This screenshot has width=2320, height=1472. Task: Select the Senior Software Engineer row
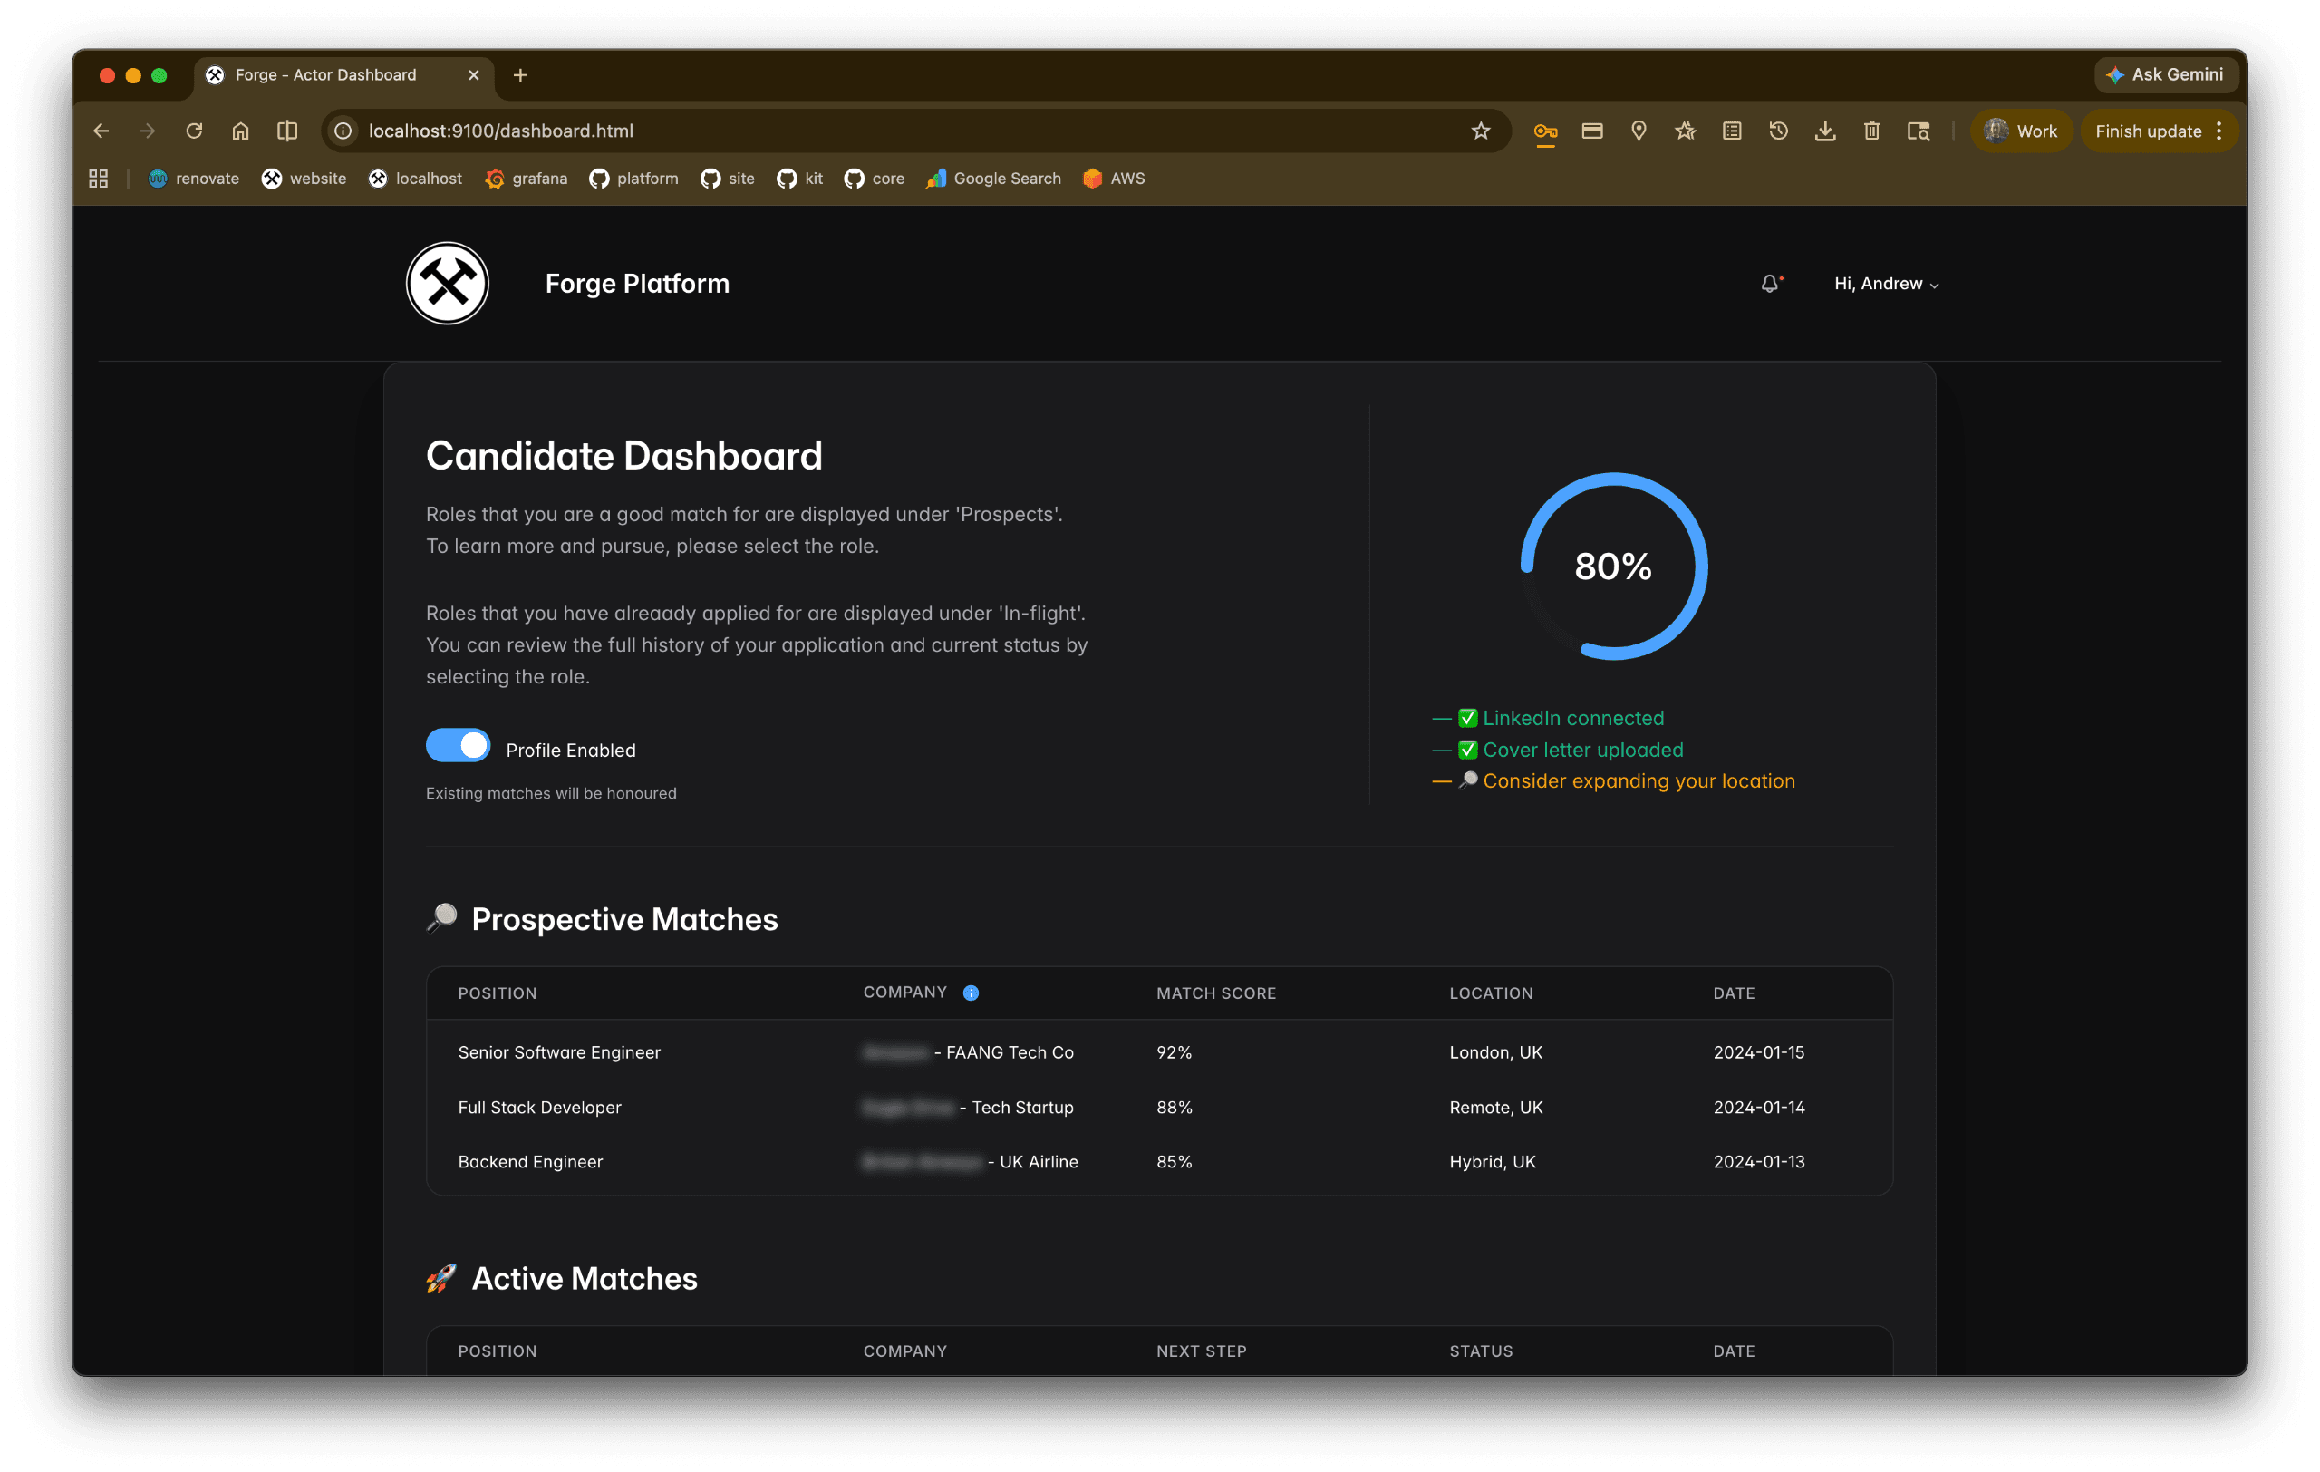(x=1159, y=1052)
